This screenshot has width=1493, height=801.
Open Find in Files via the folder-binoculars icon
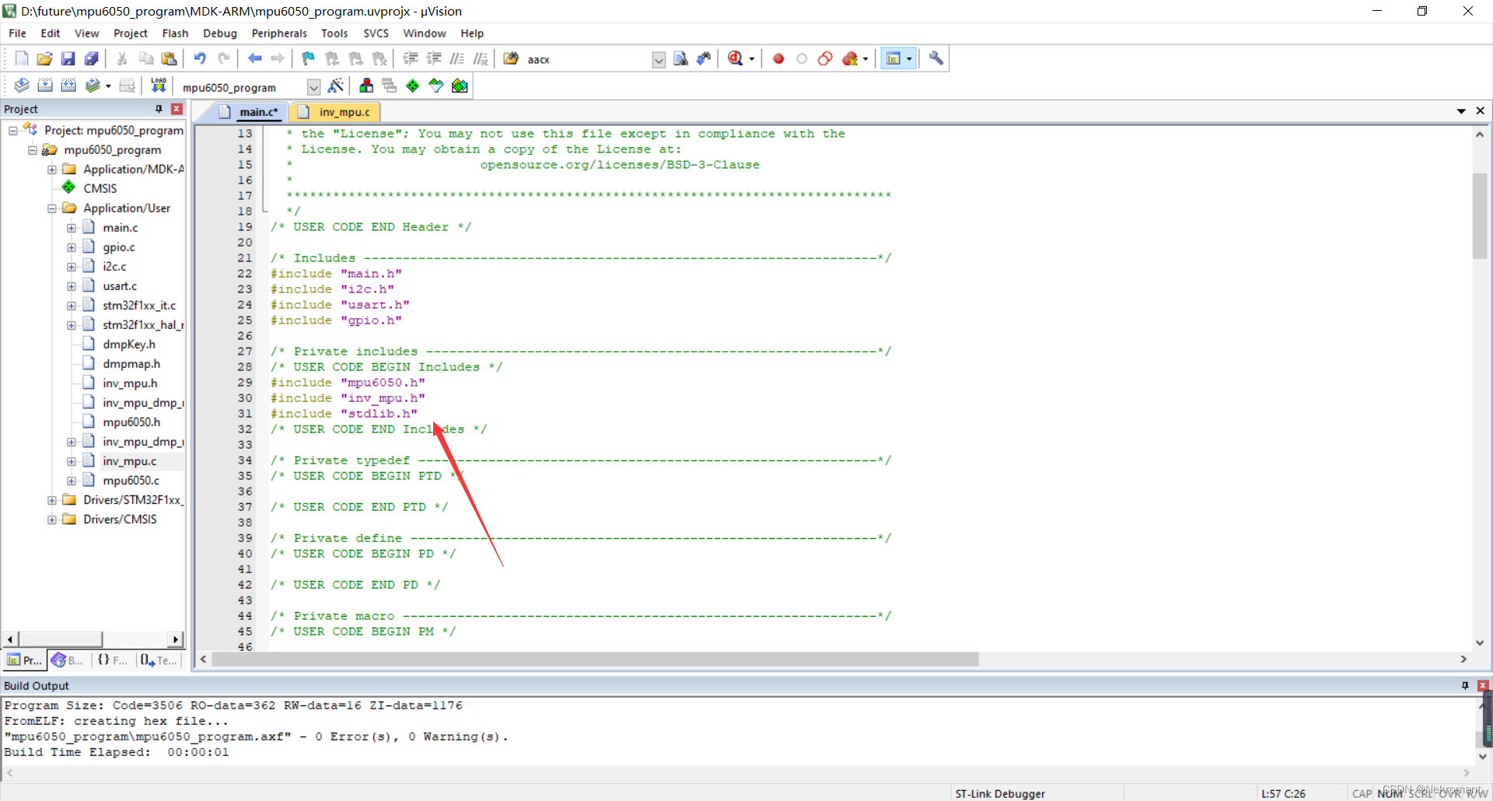point(511,58)
